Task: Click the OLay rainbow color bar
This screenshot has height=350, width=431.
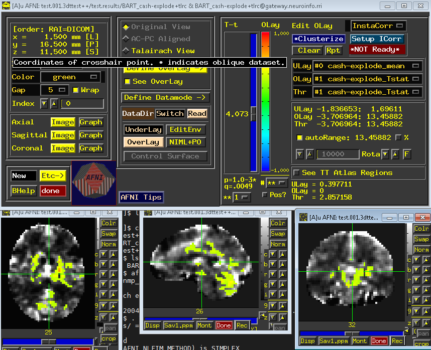Action: [265, 101]
